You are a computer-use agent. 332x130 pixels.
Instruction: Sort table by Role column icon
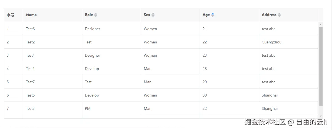coord(96,15)
